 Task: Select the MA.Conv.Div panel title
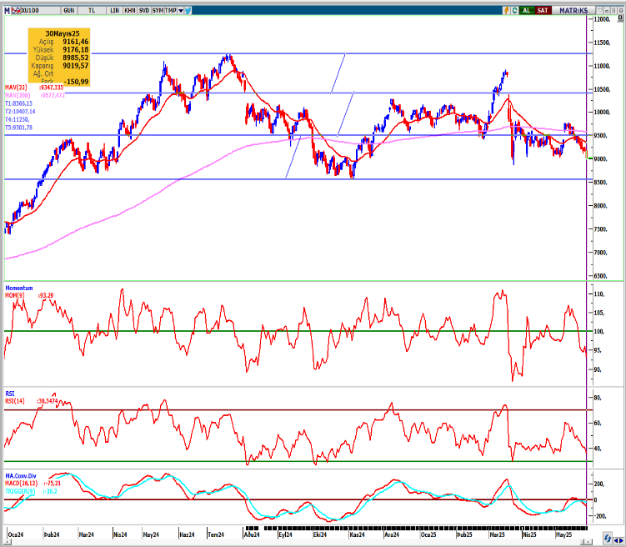21,476
